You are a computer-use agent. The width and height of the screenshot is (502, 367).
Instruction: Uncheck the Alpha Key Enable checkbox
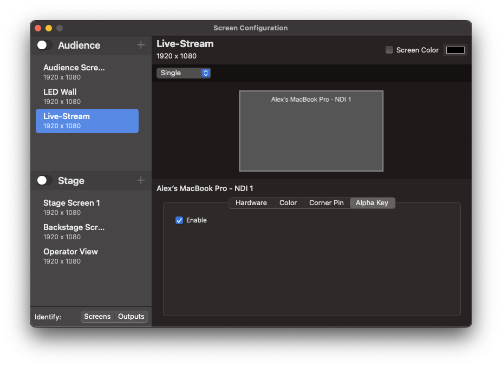[179, 220]
